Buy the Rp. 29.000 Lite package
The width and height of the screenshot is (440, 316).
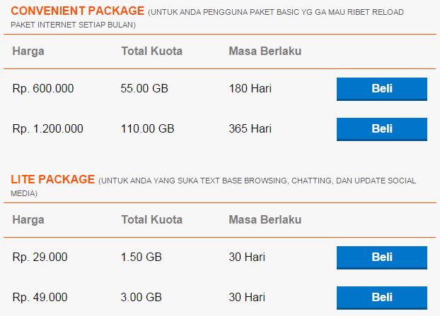tap(381, 257)
